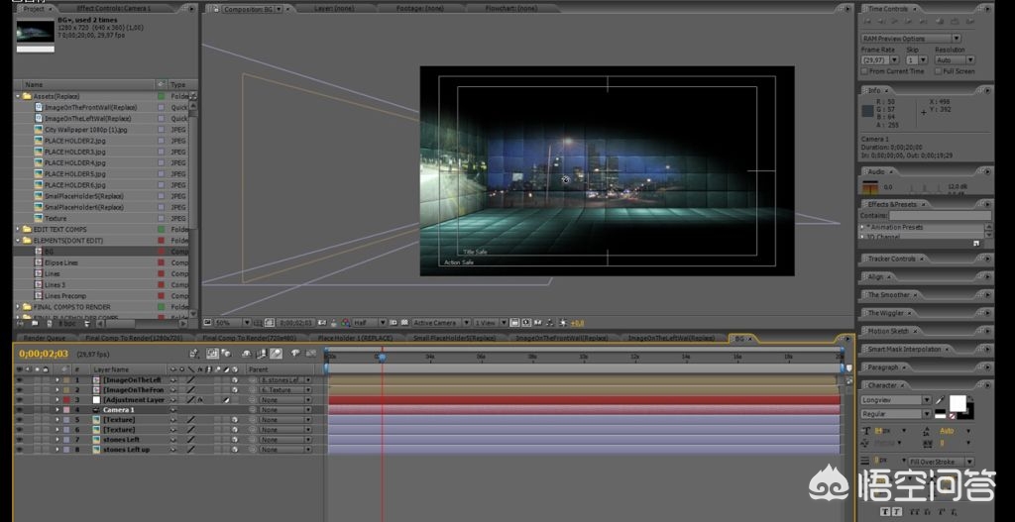
Task: Click the Contains search field in Effects & Presets
Action: point(939,215)
